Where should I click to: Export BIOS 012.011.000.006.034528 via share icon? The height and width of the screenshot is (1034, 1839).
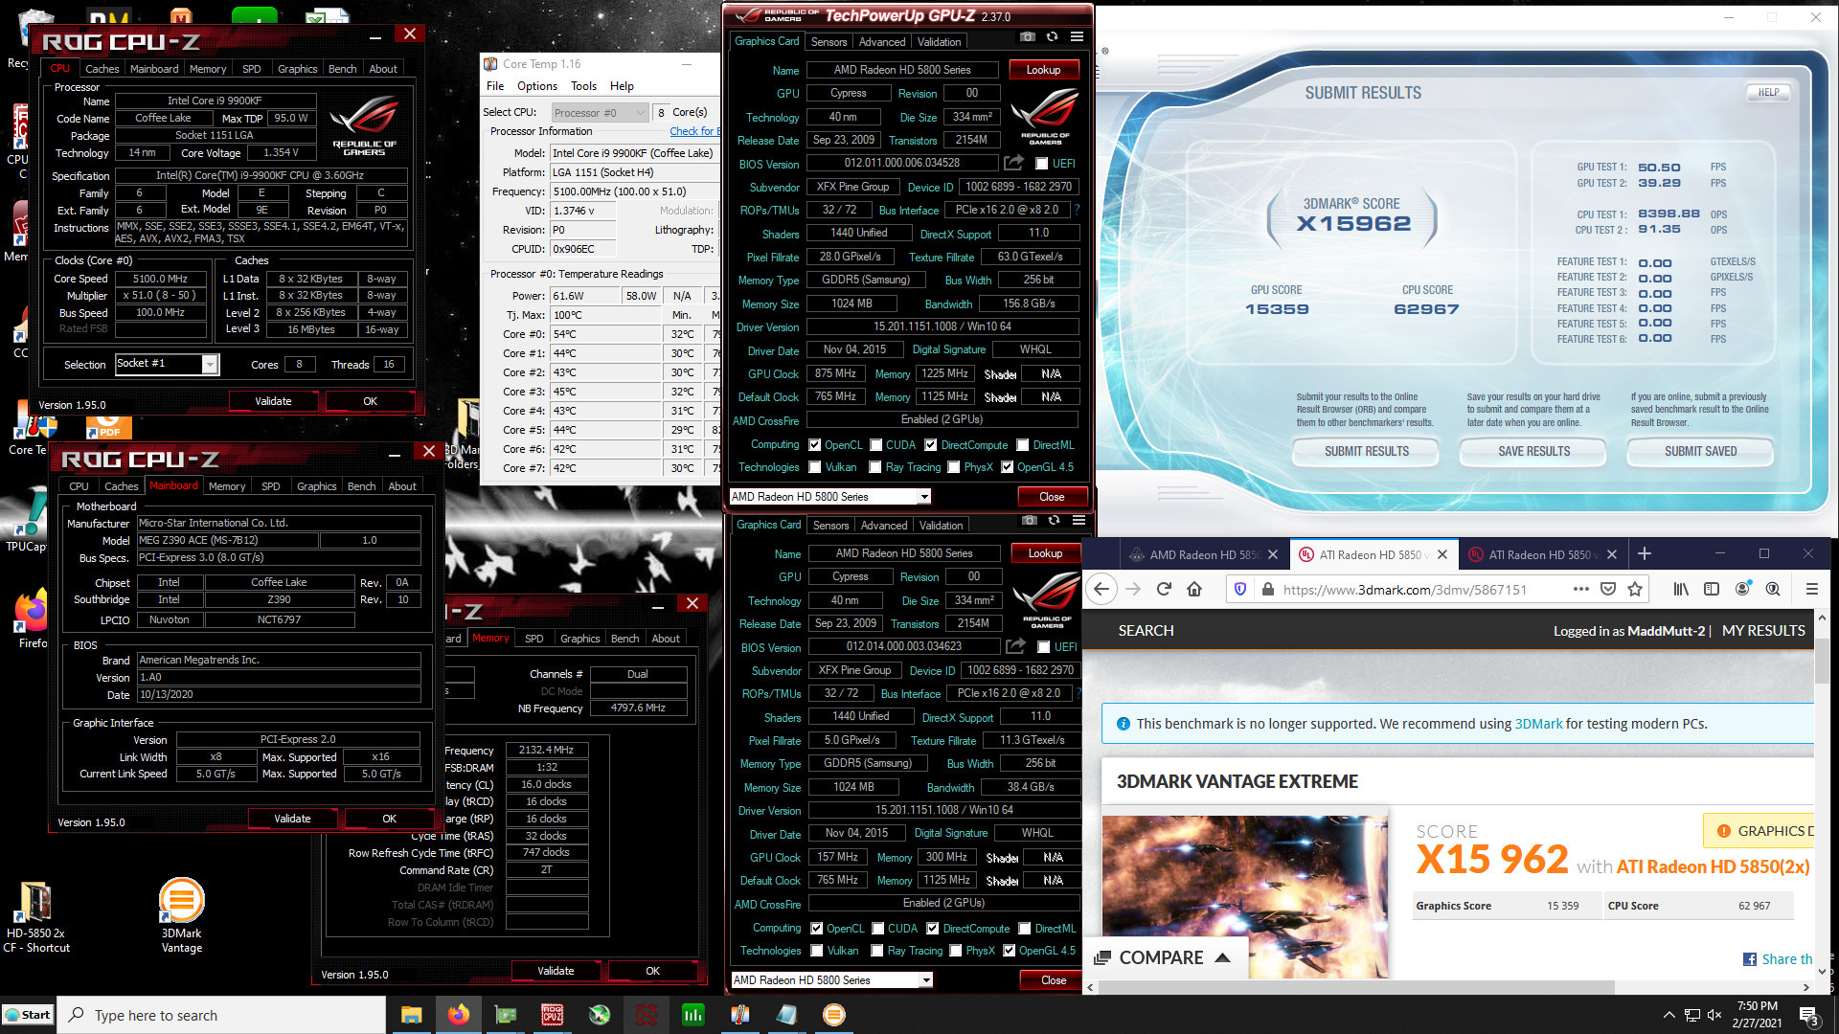coord(1014,163)
